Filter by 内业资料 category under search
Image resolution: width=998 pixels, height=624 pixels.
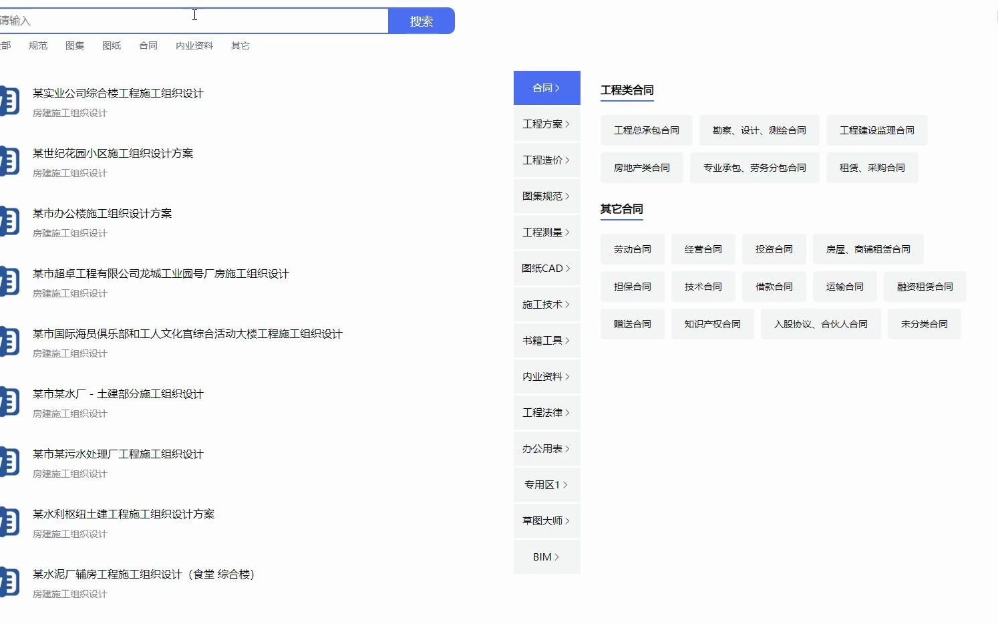(x=194, y=45)
